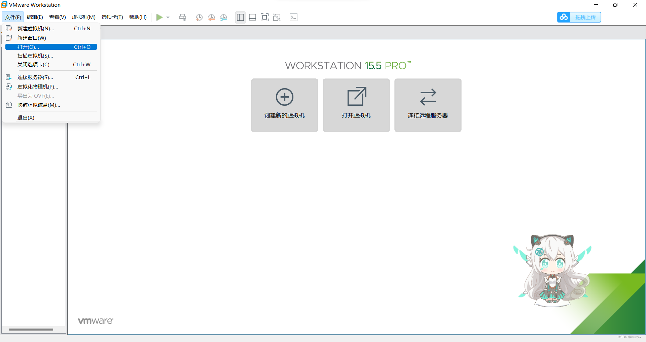Click the console view toolbar icon
The image size is (646, 342).
(293, 17)
